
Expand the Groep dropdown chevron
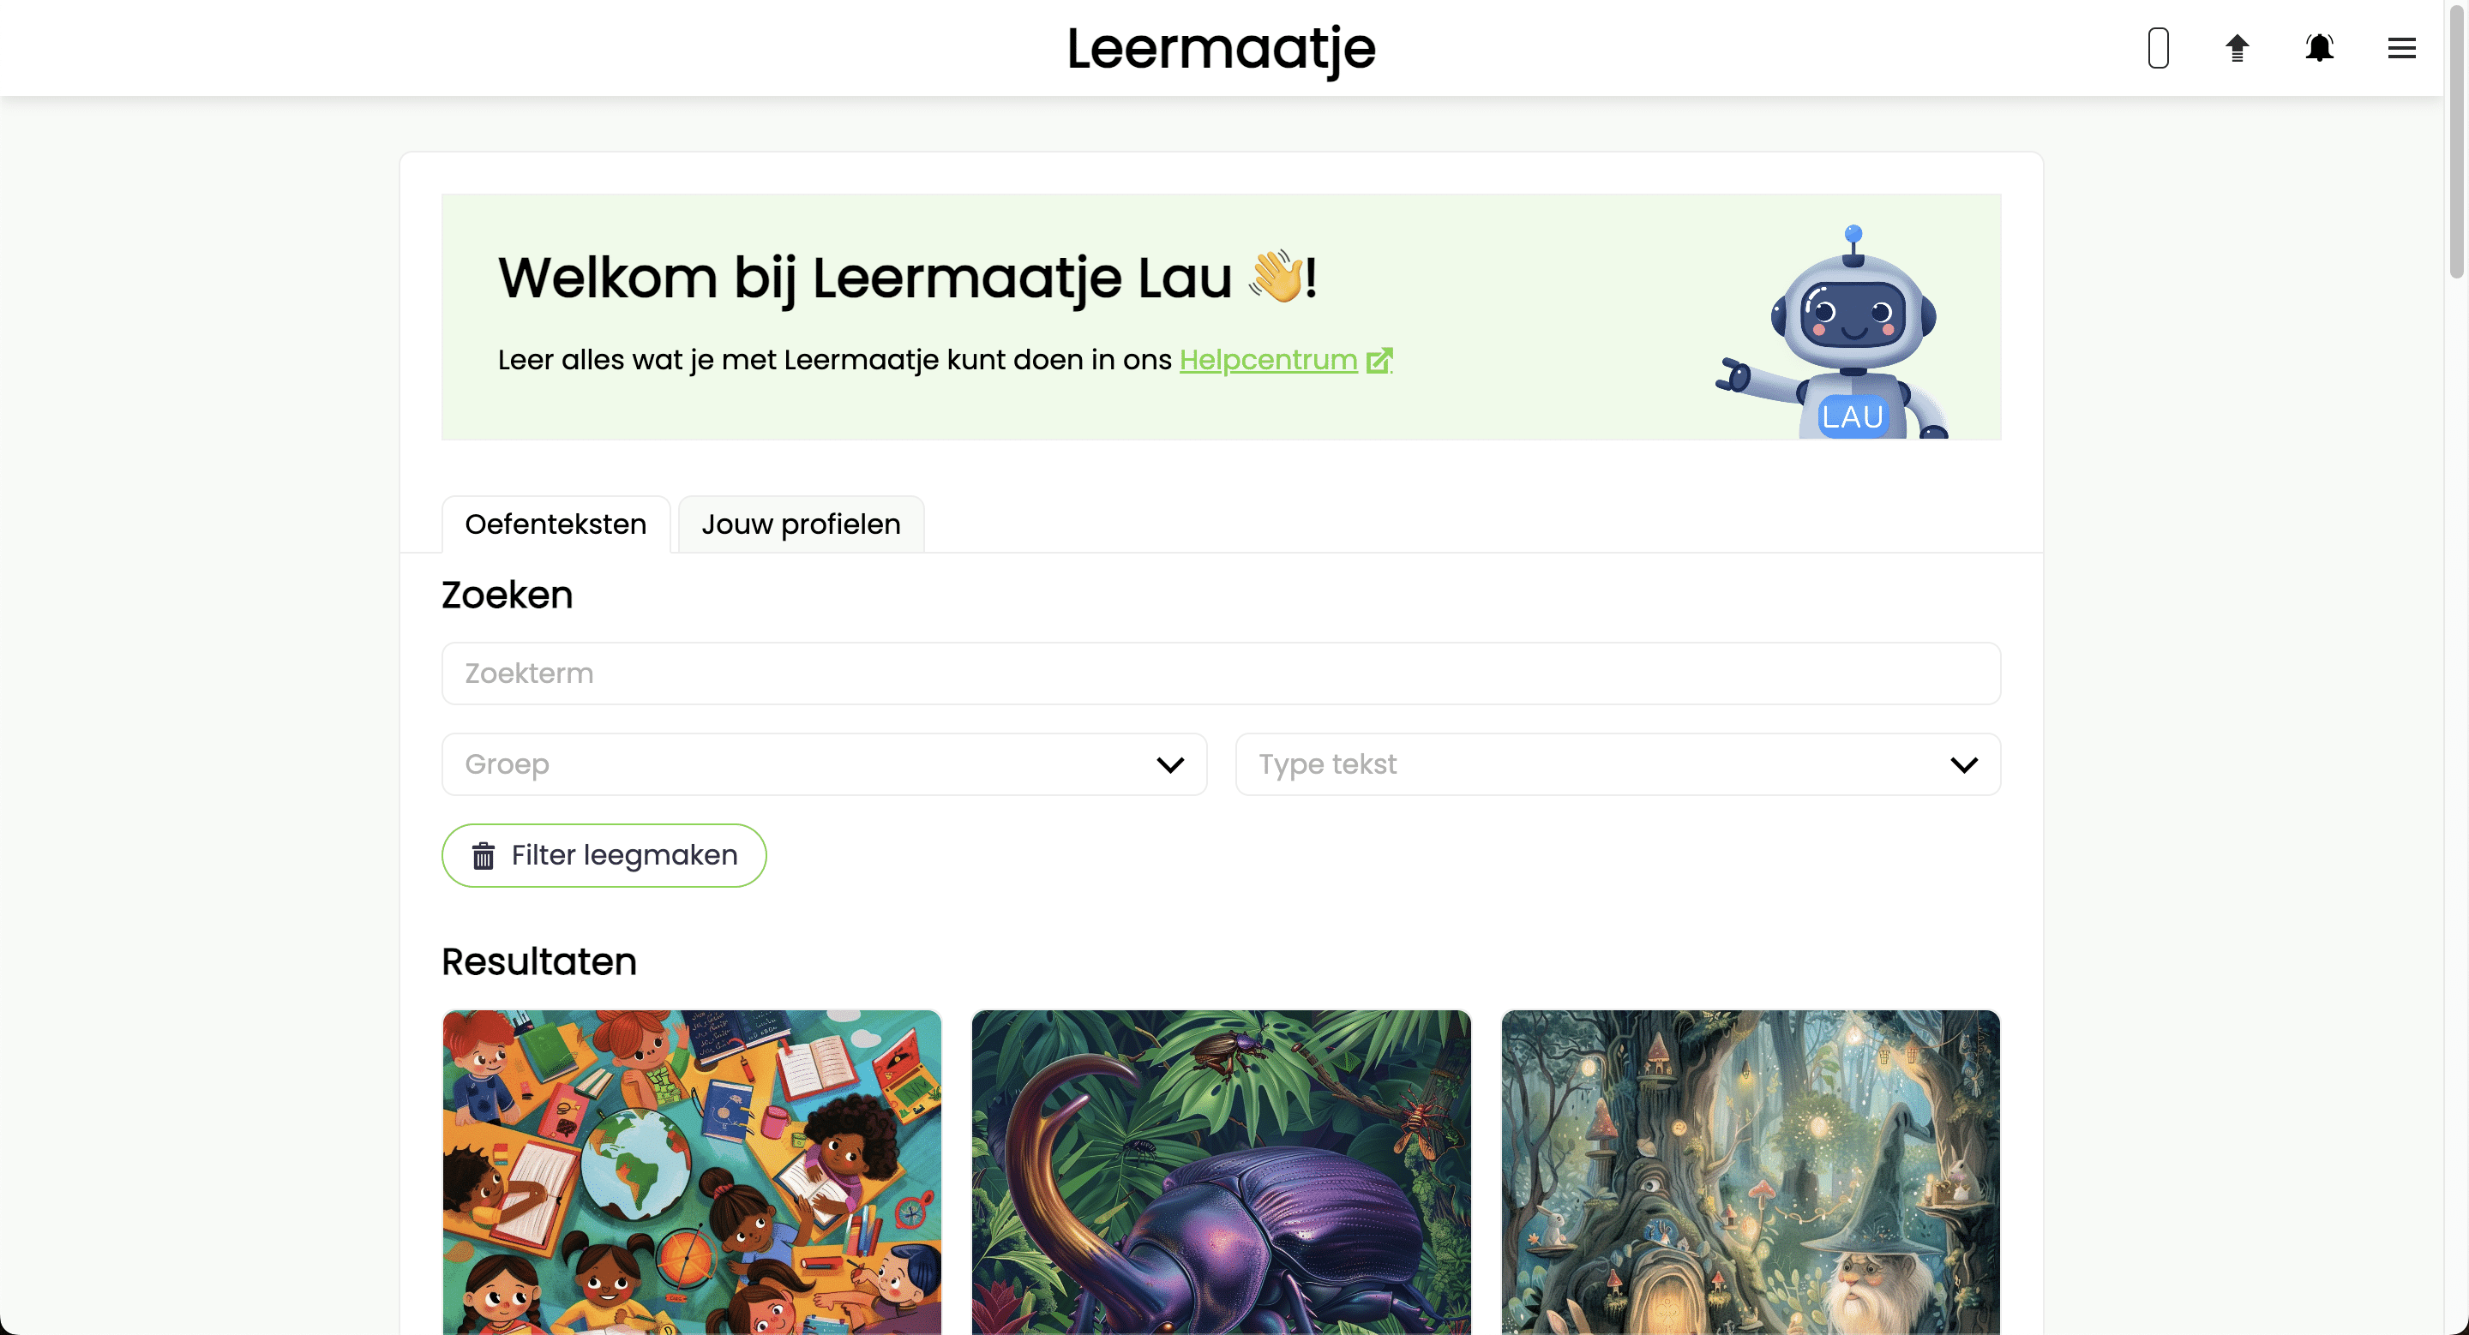1170,764
